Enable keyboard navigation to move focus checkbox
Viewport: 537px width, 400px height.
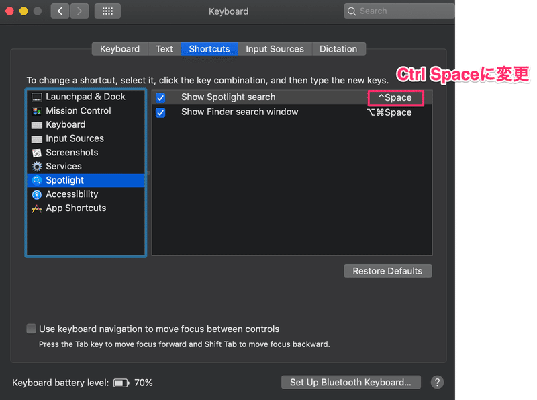pyautogui.click(x=31, y=329)
